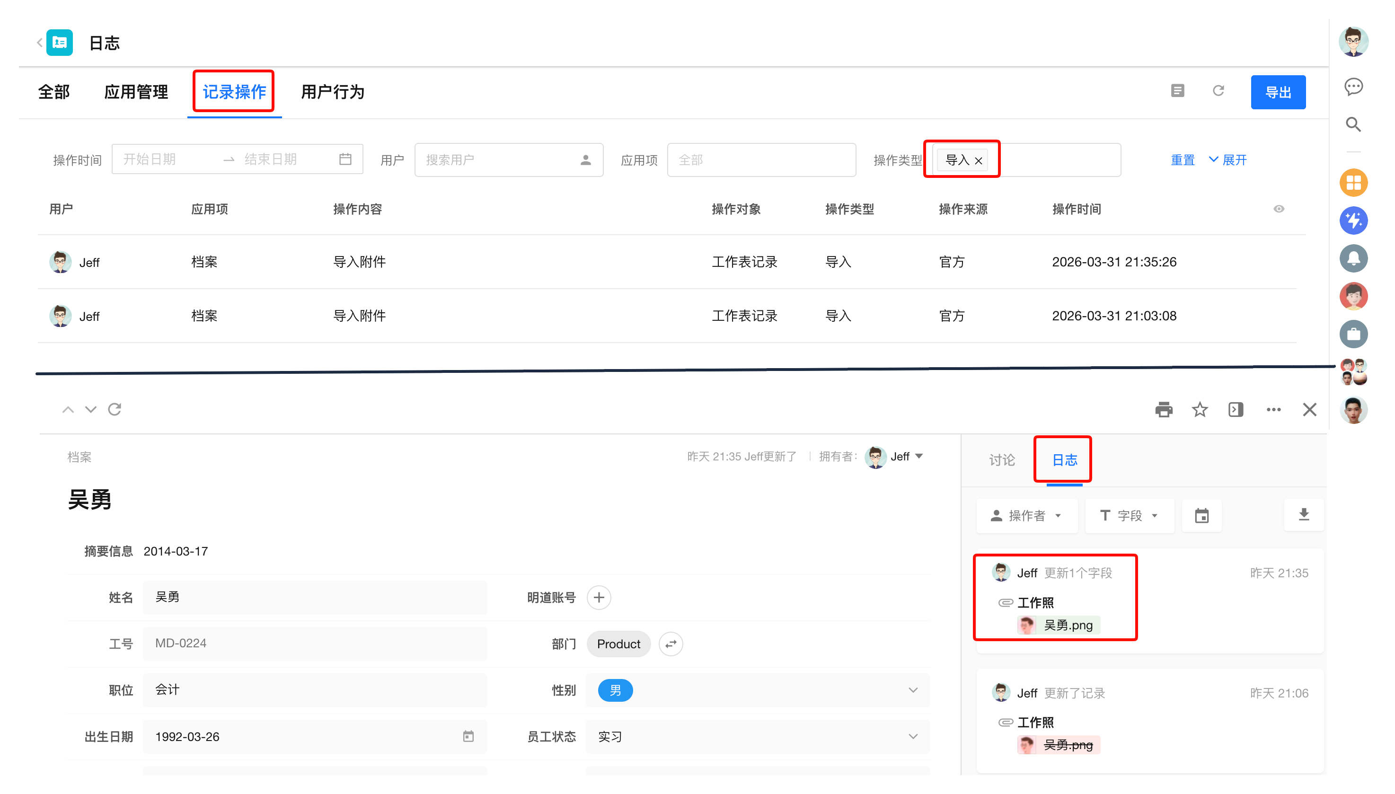Expand the 性别 field dropdown

(x=912, y=690)
